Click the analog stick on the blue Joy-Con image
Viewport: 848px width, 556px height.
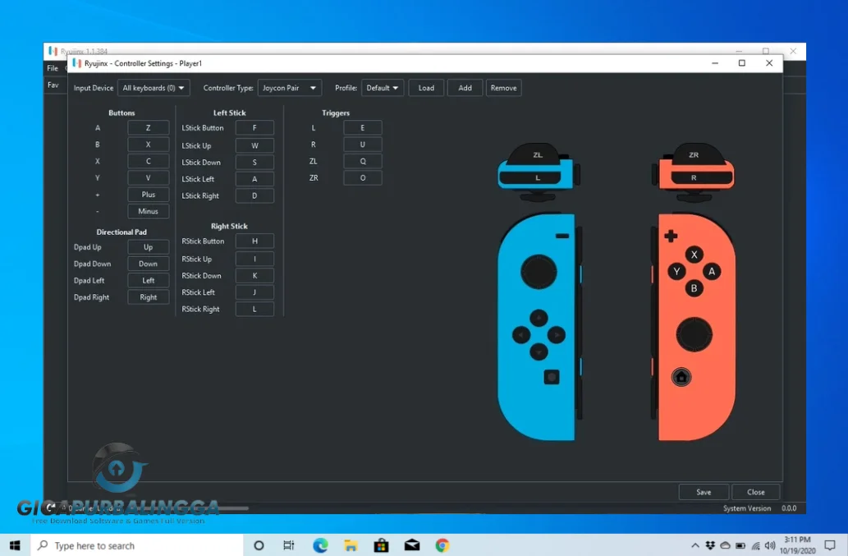pos(539,270)
